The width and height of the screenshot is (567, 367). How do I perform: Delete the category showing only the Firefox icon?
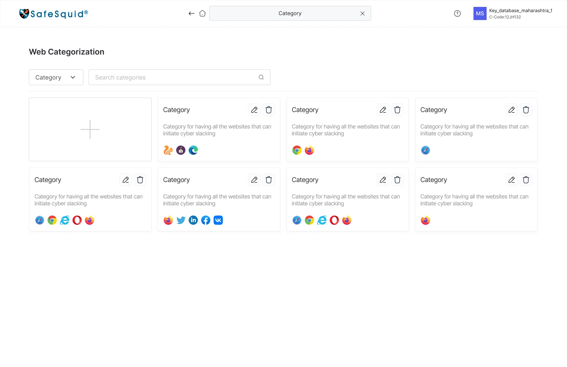tap(526, 180)
